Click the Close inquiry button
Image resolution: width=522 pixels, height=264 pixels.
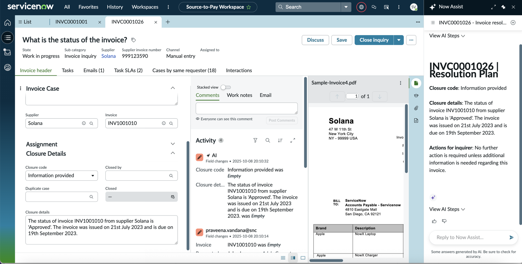(374, 40)
